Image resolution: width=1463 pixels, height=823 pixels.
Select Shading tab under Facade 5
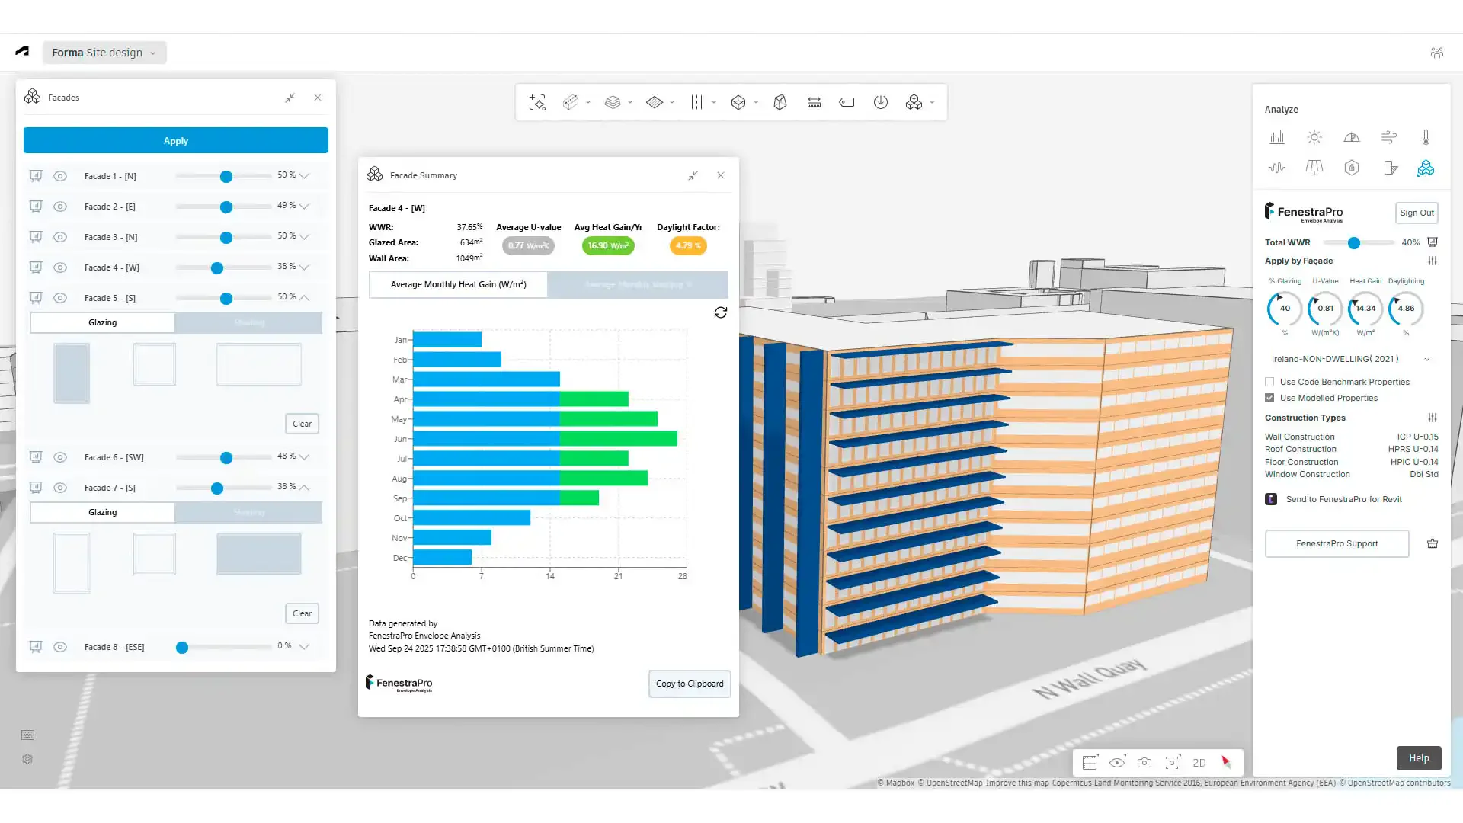click(x=248, y=322)
